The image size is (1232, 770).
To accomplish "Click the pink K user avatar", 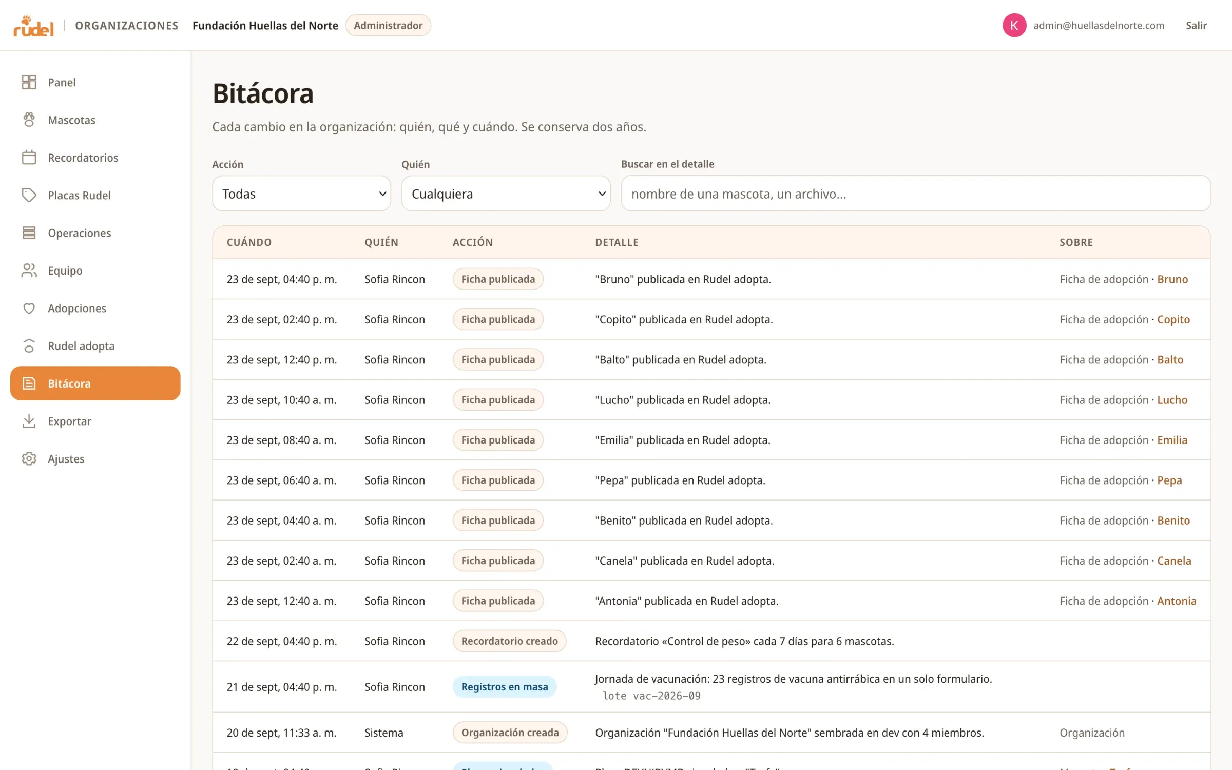I will click(x=1014, y=25).
